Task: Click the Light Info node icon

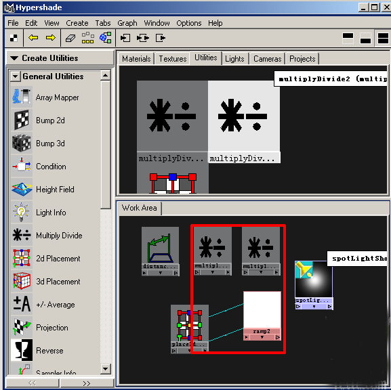Action: 22,212
